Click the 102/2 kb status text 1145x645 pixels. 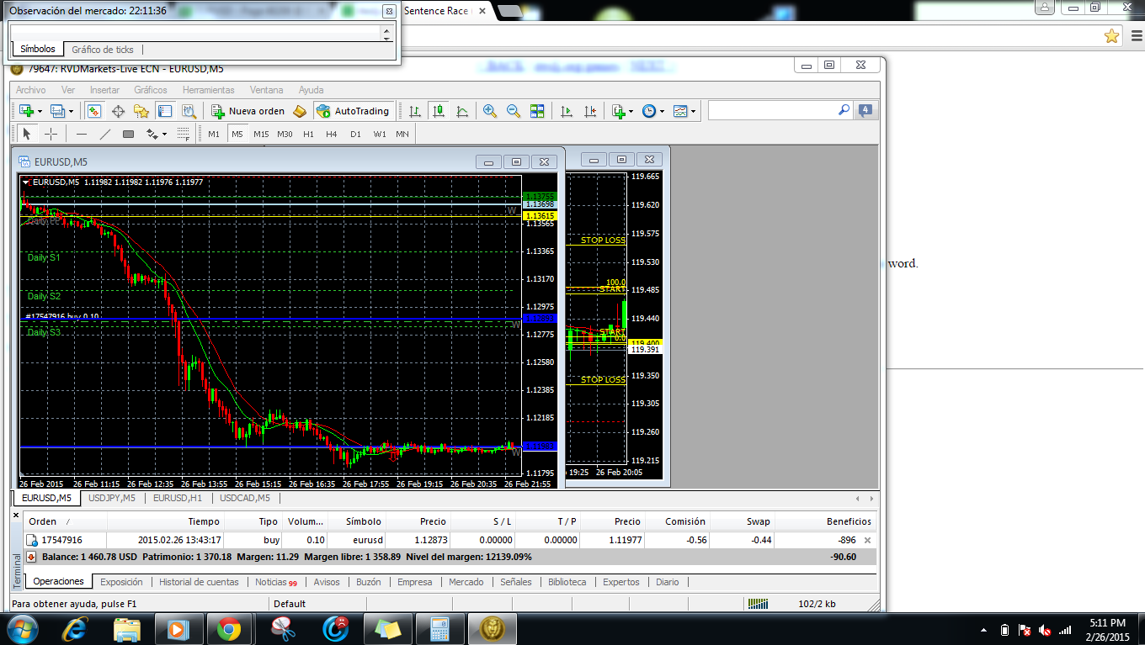tap(817, 604)
